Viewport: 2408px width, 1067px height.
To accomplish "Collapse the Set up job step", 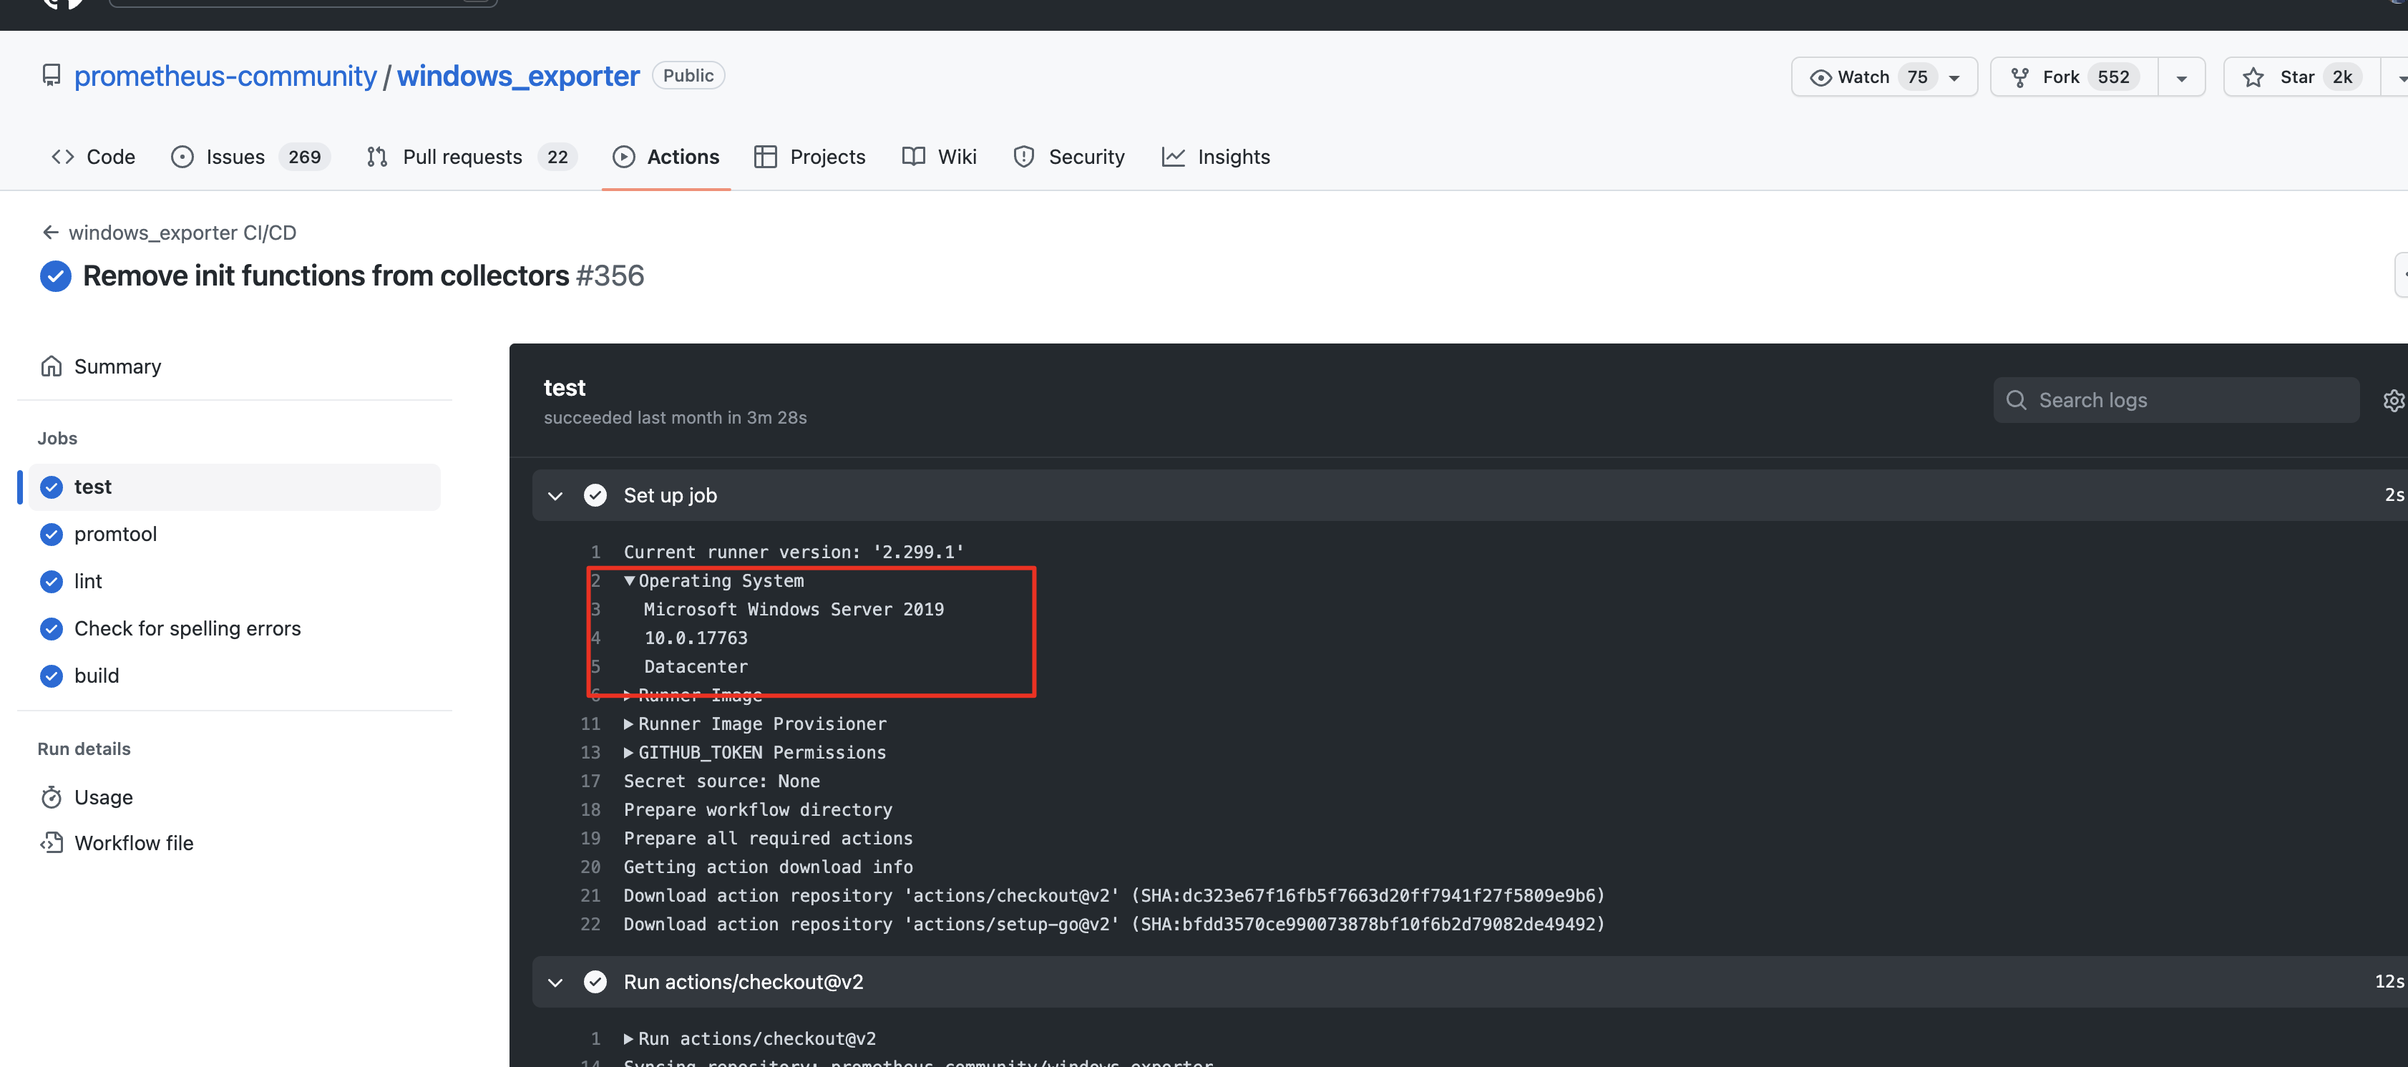I will coord(555,496).
